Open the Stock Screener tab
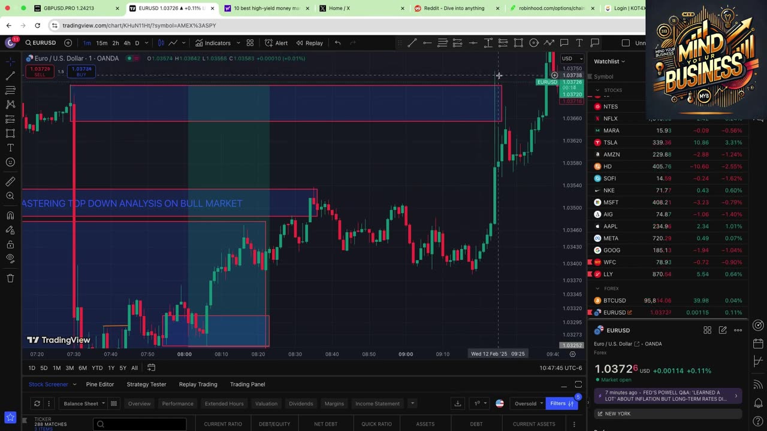This screenshot has height=431, width=767. pos(49,384)
